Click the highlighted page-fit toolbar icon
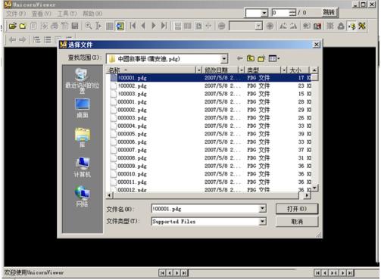The image size is (381, 280). [120, 26]
